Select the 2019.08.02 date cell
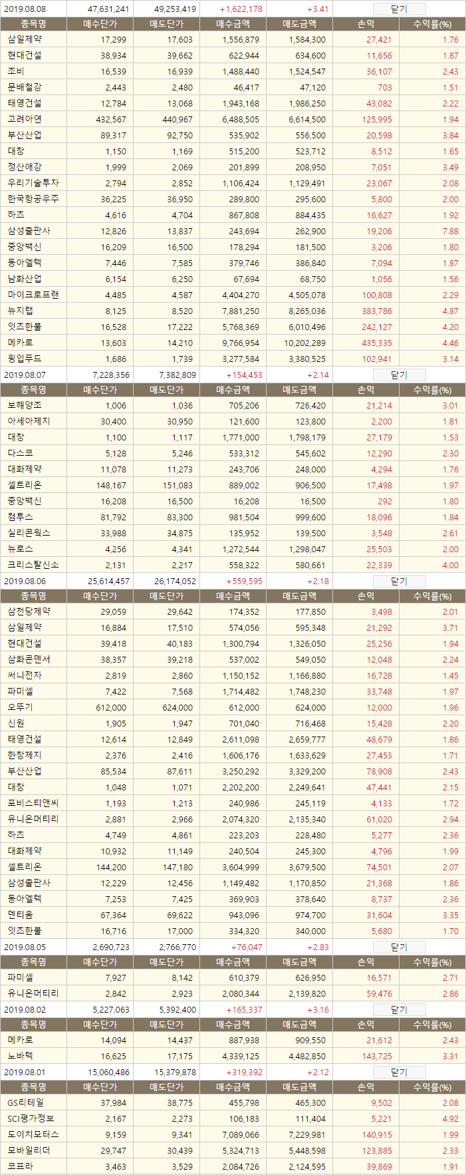This screenshot has width=466, height=1175. tap(25, 1010)
